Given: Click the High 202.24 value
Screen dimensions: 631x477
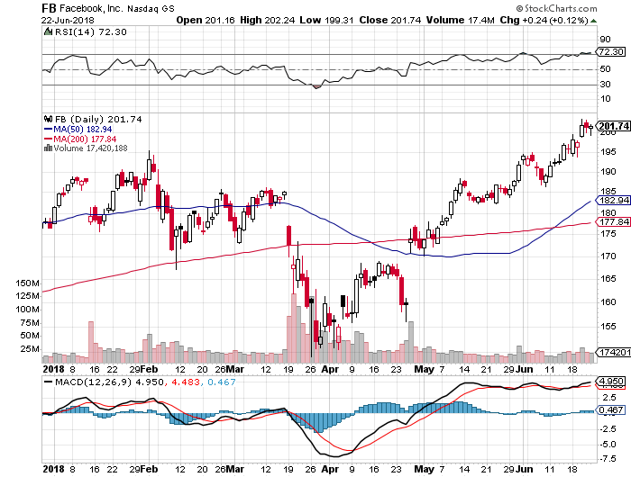Looking at the screenshot, I should [x=267, y=20].
